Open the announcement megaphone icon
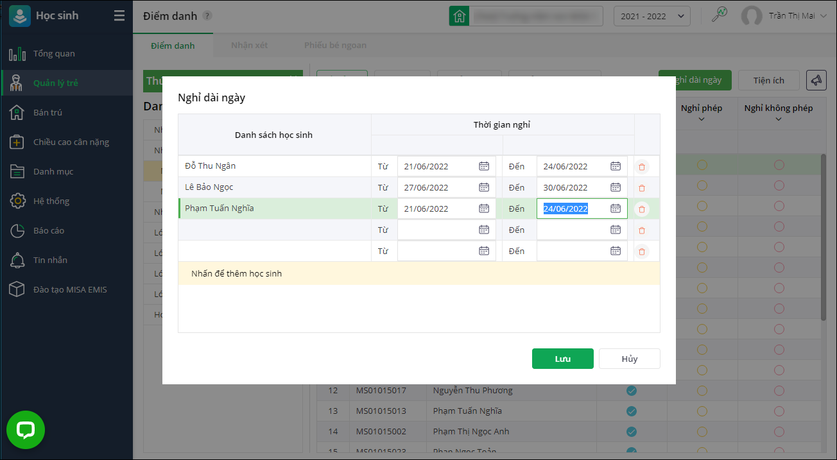Image resolution: width=837 pixels, height=460 pixels. [816, 80]
